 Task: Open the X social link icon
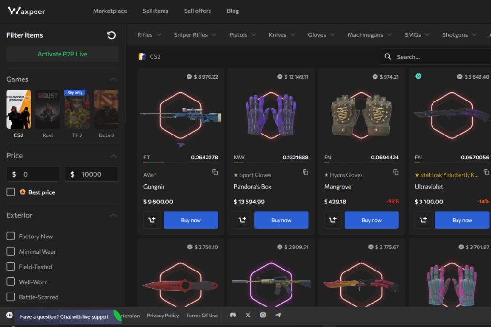point(248,315)
